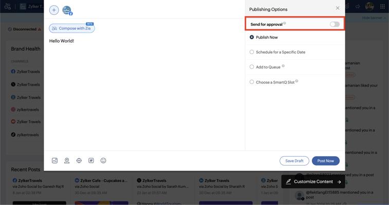Click the Save Draft button

click(x=294, y=161)
